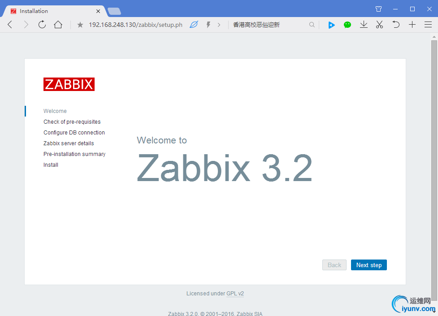Click the magnifier search icon
The image size is (438, 316).
pyautogui.click(x=312, y=25)
